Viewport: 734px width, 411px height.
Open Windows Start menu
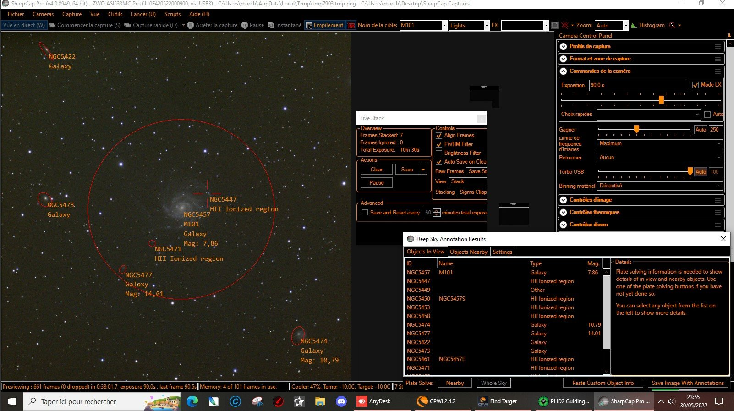11,401
